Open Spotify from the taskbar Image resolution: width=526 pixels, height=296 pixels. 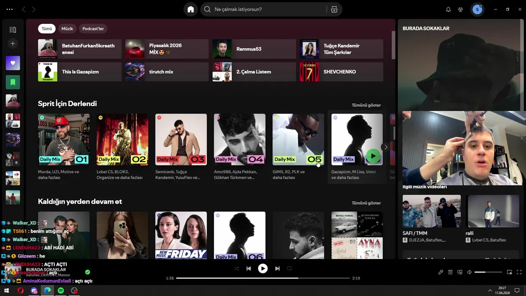click(x=61, y=291)
